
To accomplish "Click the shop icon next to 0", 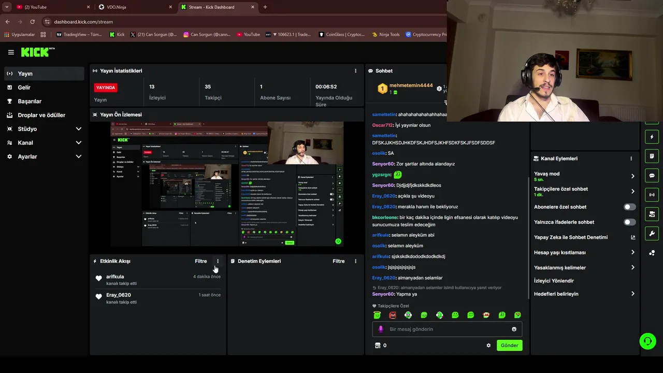I will coord(378,346).
